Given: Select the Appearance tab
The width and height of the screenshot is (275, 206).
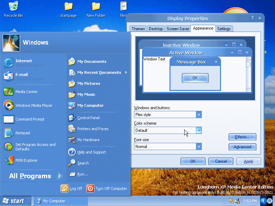Looking at the screenshot, I should pyautogui.click(x=203, y=28).
